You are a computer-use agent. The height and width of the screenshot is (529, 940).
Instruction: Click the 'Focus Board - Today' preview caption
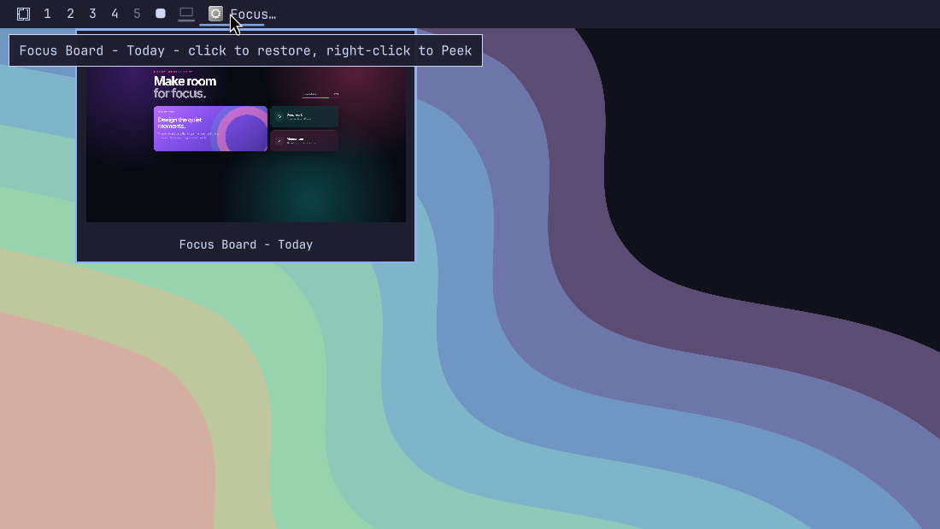click(246, 244)
